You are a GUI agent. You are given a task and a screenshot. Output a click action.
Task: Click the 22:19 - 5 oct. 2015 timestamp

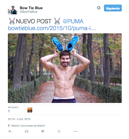19,119
